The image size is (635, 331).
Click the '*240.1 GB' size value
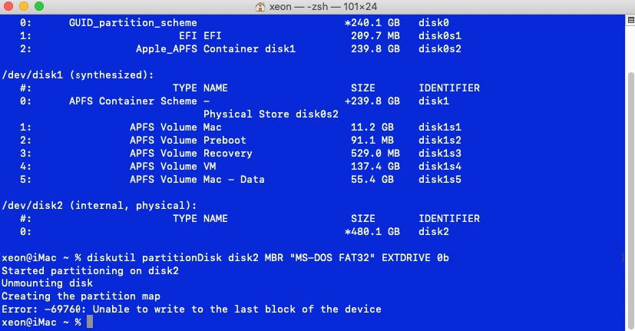pos(372,23)
